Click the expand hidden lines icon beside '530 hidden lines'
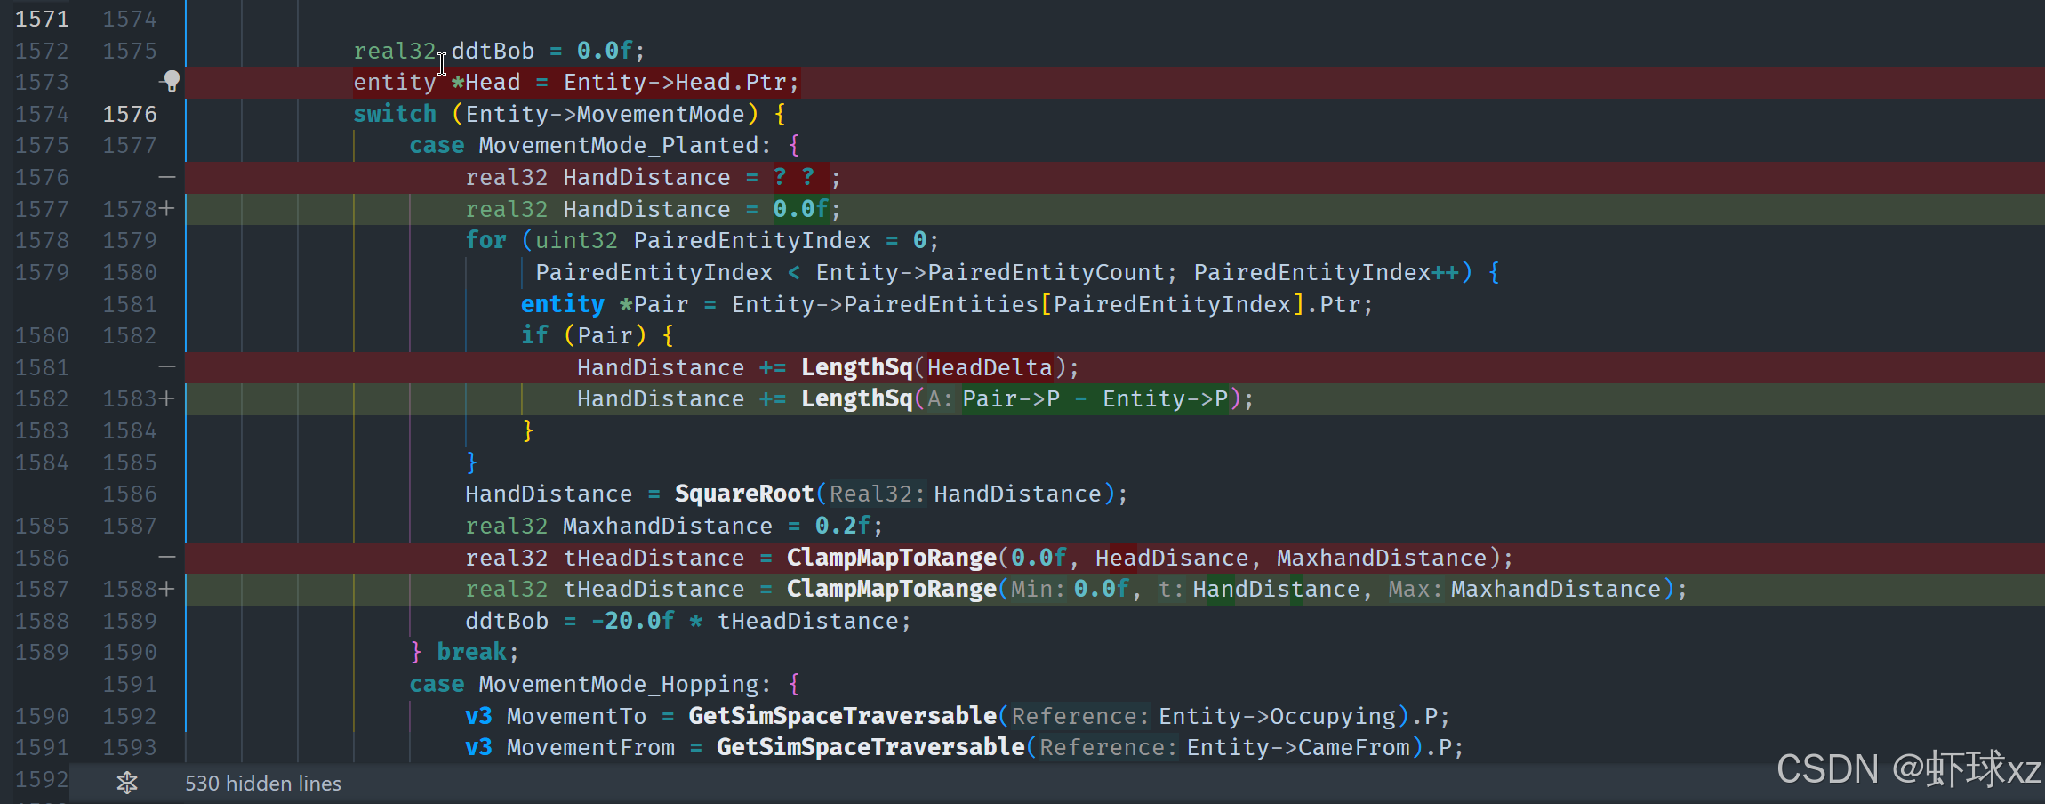This screenshot has height=804, width=2045. [127, 783]
